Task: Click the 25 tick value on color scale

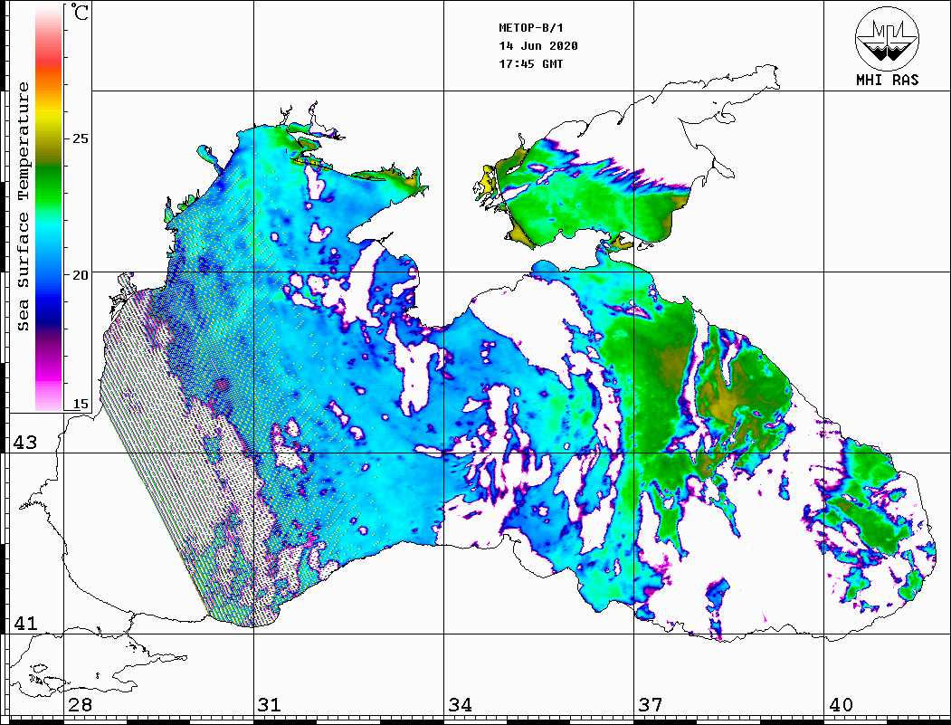Action: 80,138
